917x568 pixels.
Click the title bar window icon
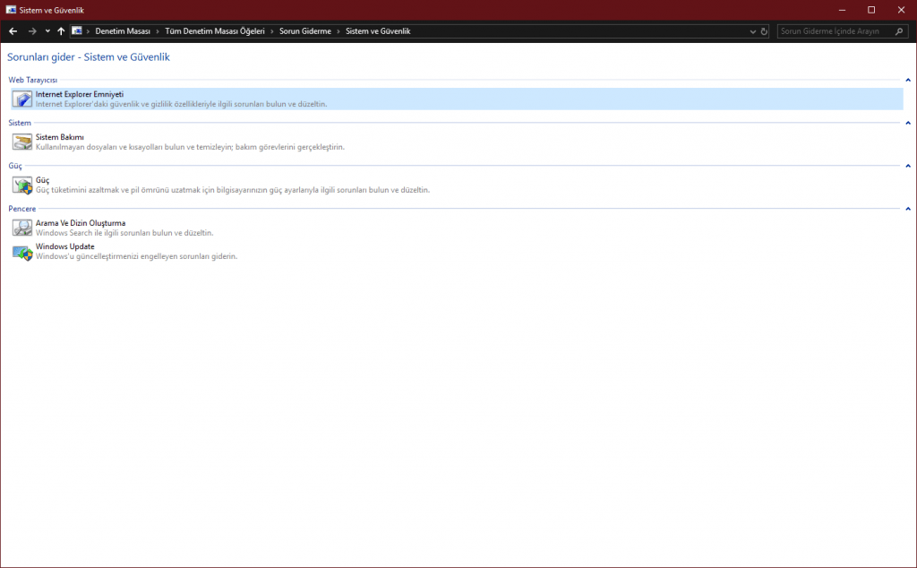[x=11, y=10]
